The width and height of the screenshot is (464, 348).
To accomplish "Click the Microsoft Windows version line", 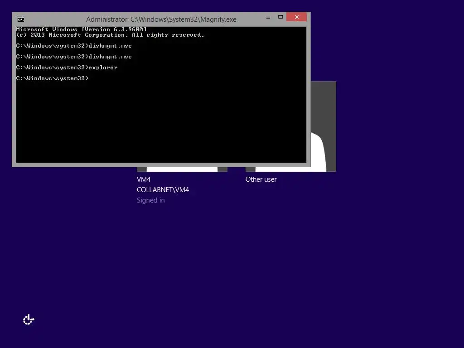I will [82, 29].
